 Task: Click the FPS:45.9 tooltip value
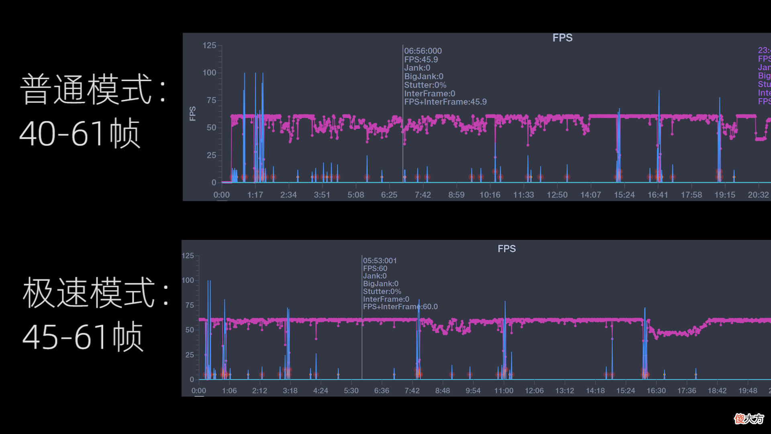pos(421,59)
